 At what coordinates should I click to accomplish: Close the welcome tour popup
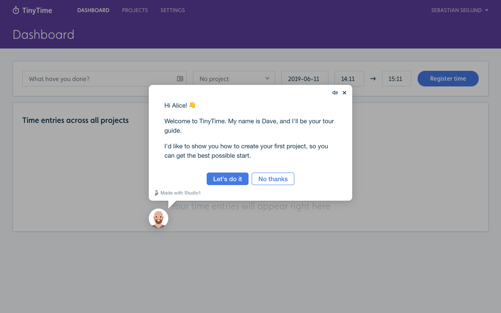click(x=344, y=93)
